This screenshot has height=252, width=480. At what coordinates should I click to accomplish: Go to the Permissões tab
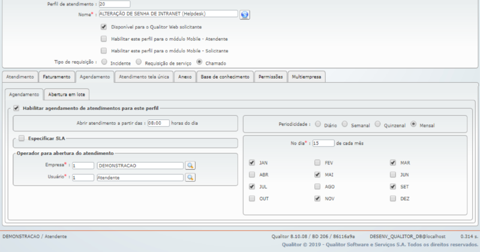[271, 77]
